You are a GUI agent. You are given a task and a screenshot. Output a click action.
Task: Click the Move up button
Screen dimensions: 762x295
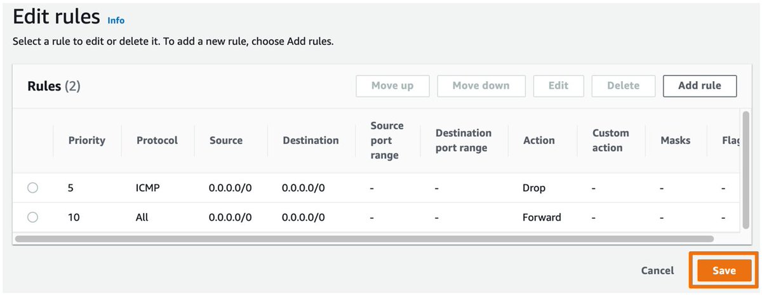pos(392,86)
